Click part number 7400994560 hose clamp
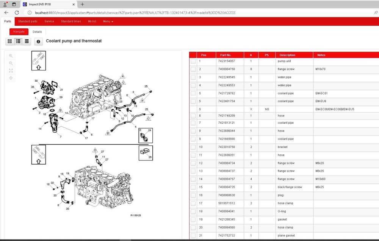379x241 pixels. coord(227,227)
